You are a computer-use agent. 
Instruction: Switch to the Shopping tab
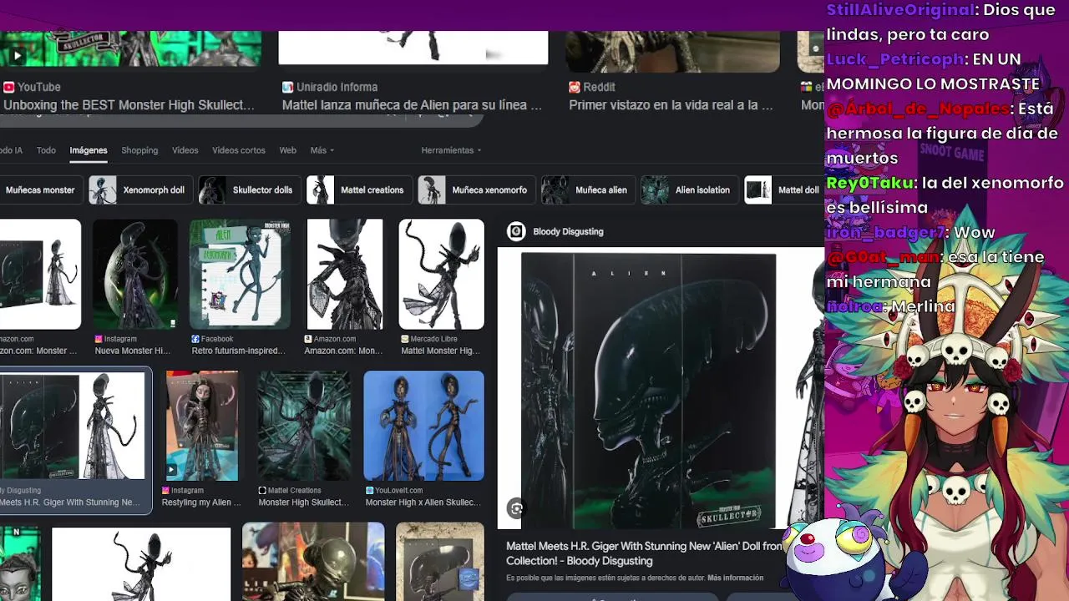pos(139,150)
